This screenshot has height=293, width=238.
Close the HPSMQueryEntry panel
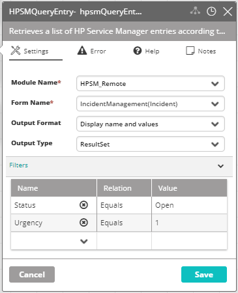coord(228,11)
